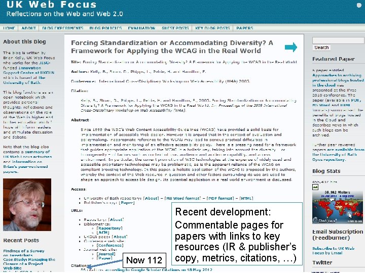Open the PDF format link
This screenshot has height=273, width=365.
[x=220, y=198]
